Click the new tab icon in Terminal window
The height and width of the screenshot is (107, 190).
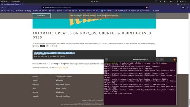[x=107, y=60]
